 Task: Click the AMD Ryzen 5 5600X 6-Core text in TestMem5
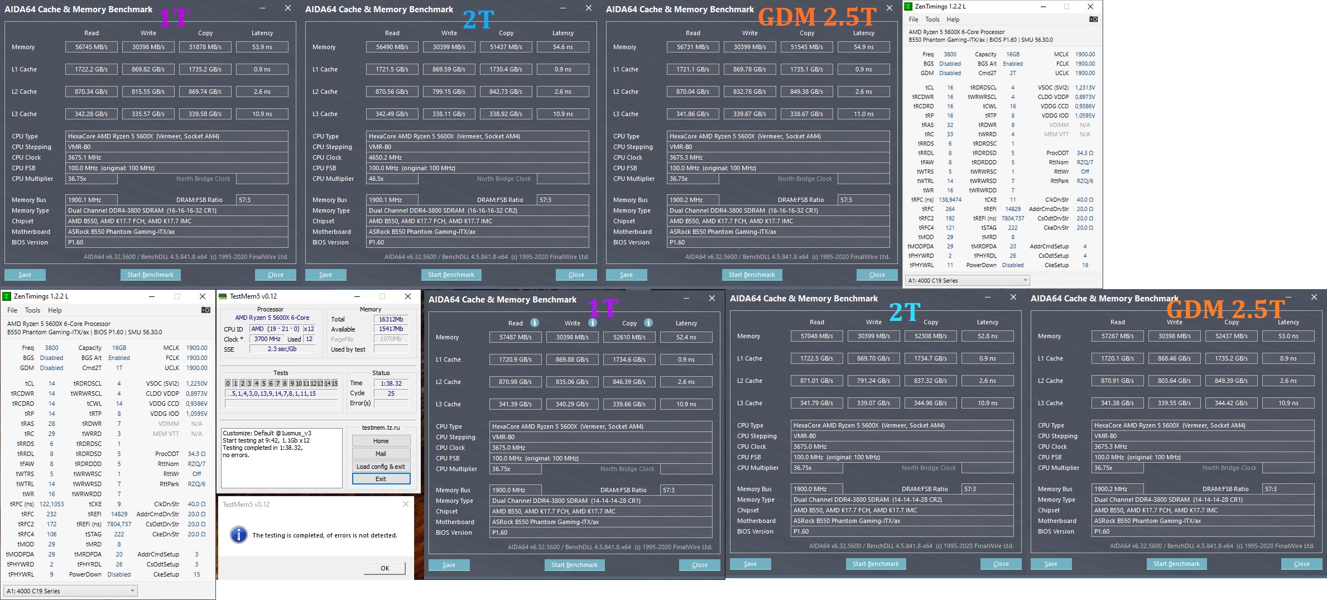(x=272, y=318)
